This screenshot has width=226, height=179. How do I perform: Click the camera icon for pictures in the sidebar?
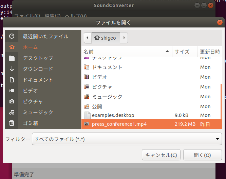12,101
